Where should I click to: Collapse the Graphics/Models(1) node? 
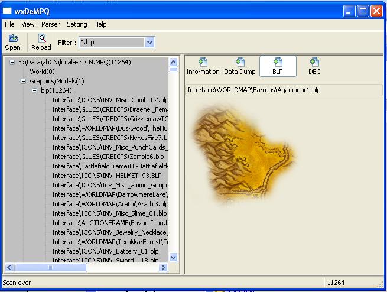(x=23, y=81)
